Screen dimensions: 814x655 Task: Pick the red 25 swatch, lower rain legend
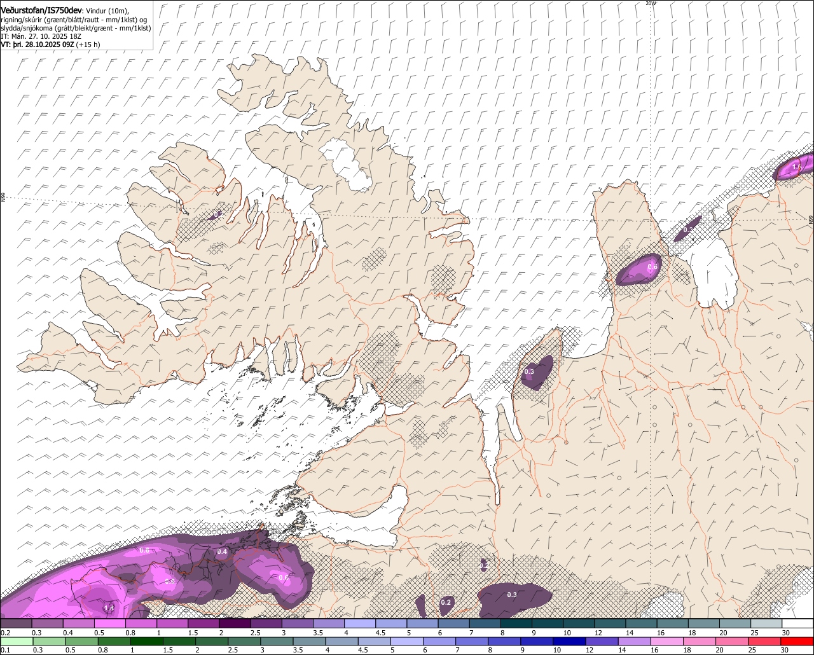(x=764, y=642)
